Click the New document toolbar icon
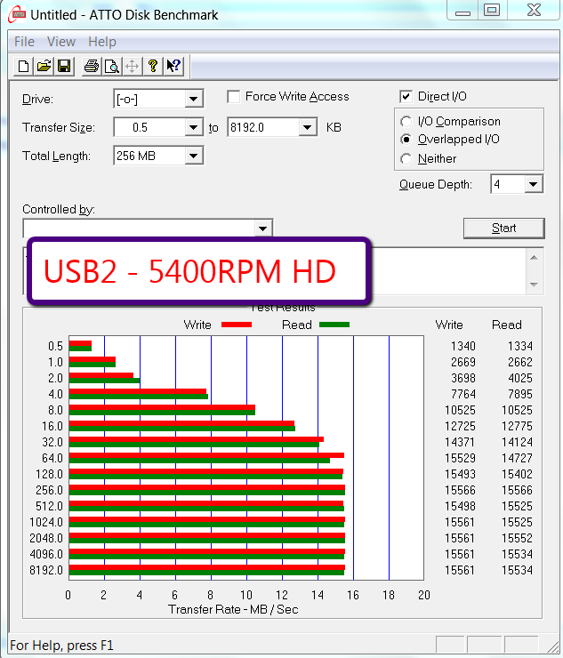This screenshot has width=563, height=658. [23, 67]
